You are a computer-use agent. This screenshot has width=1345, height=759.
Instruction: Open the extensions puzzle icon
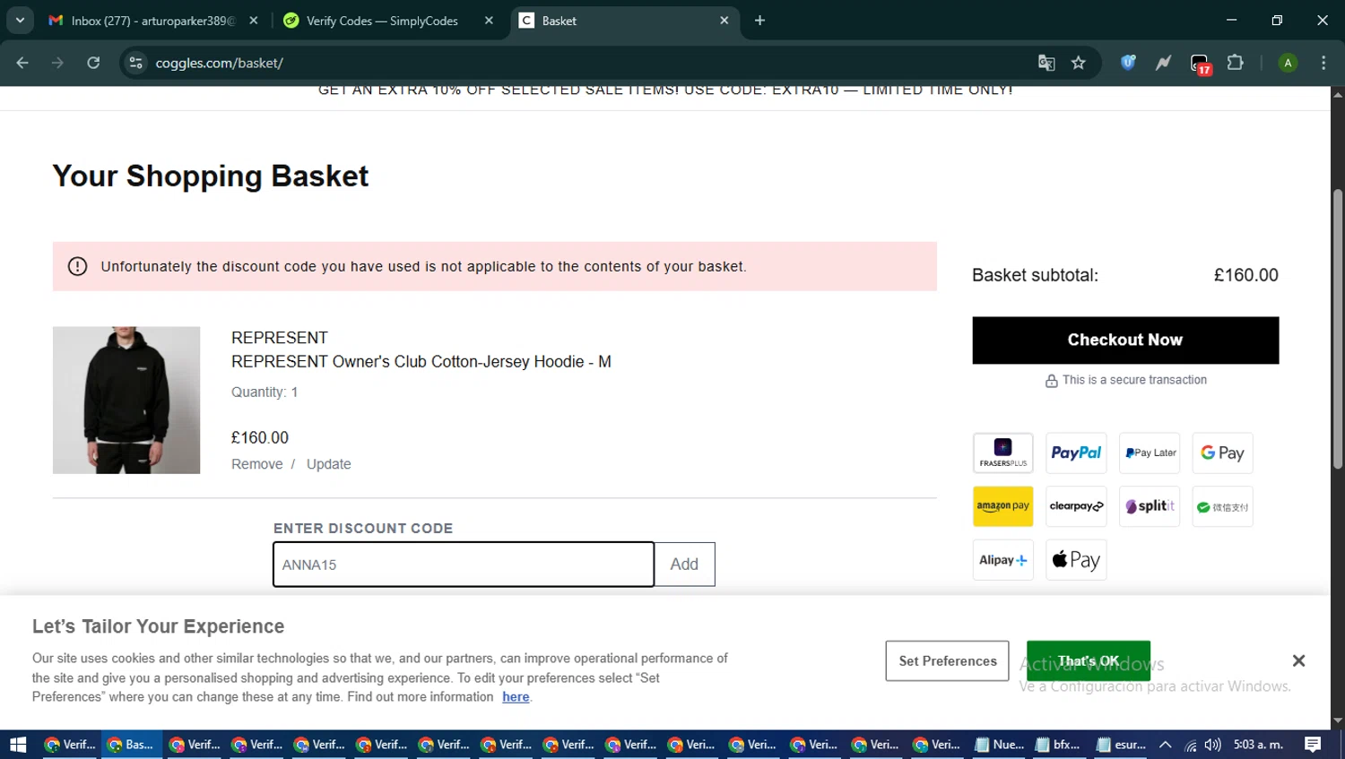(x=1236, y=63)
